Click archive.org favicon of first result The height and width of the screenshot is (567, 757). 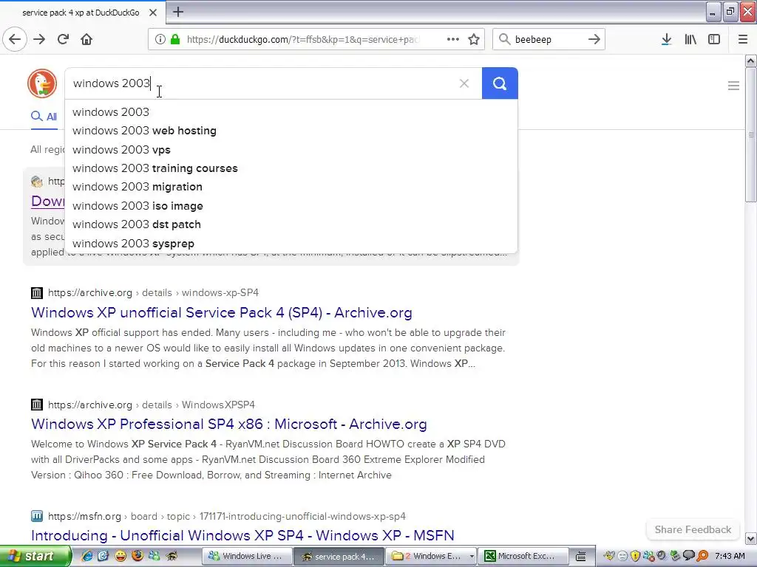click(x=37, y=292)
